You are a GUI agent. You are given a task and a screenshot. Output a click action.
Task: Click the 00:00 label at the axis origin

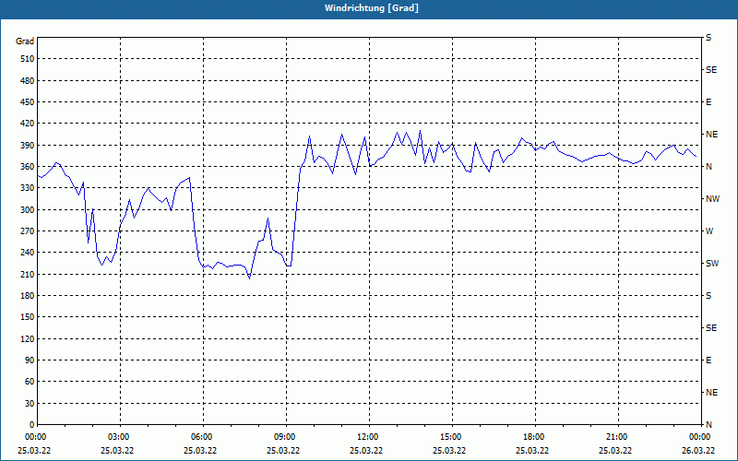tap(35, 437)
